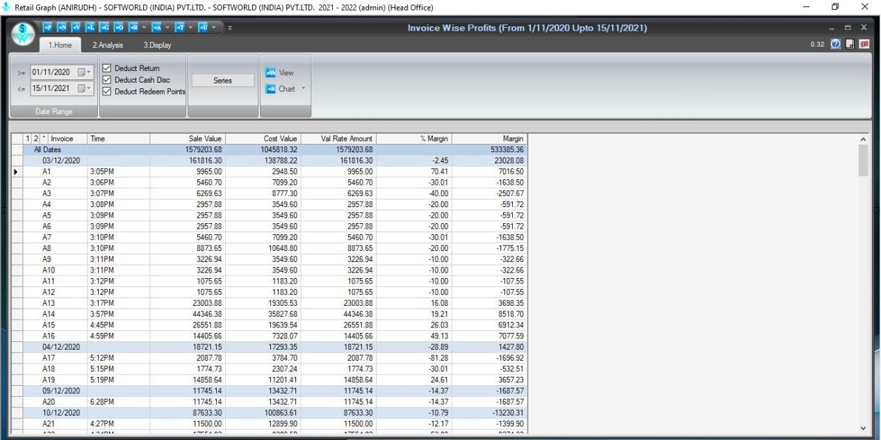Open the Customize Quick Access Toolbar arrow
The image size is (881, 440).
pyautogui.click(x=230, y=28)
